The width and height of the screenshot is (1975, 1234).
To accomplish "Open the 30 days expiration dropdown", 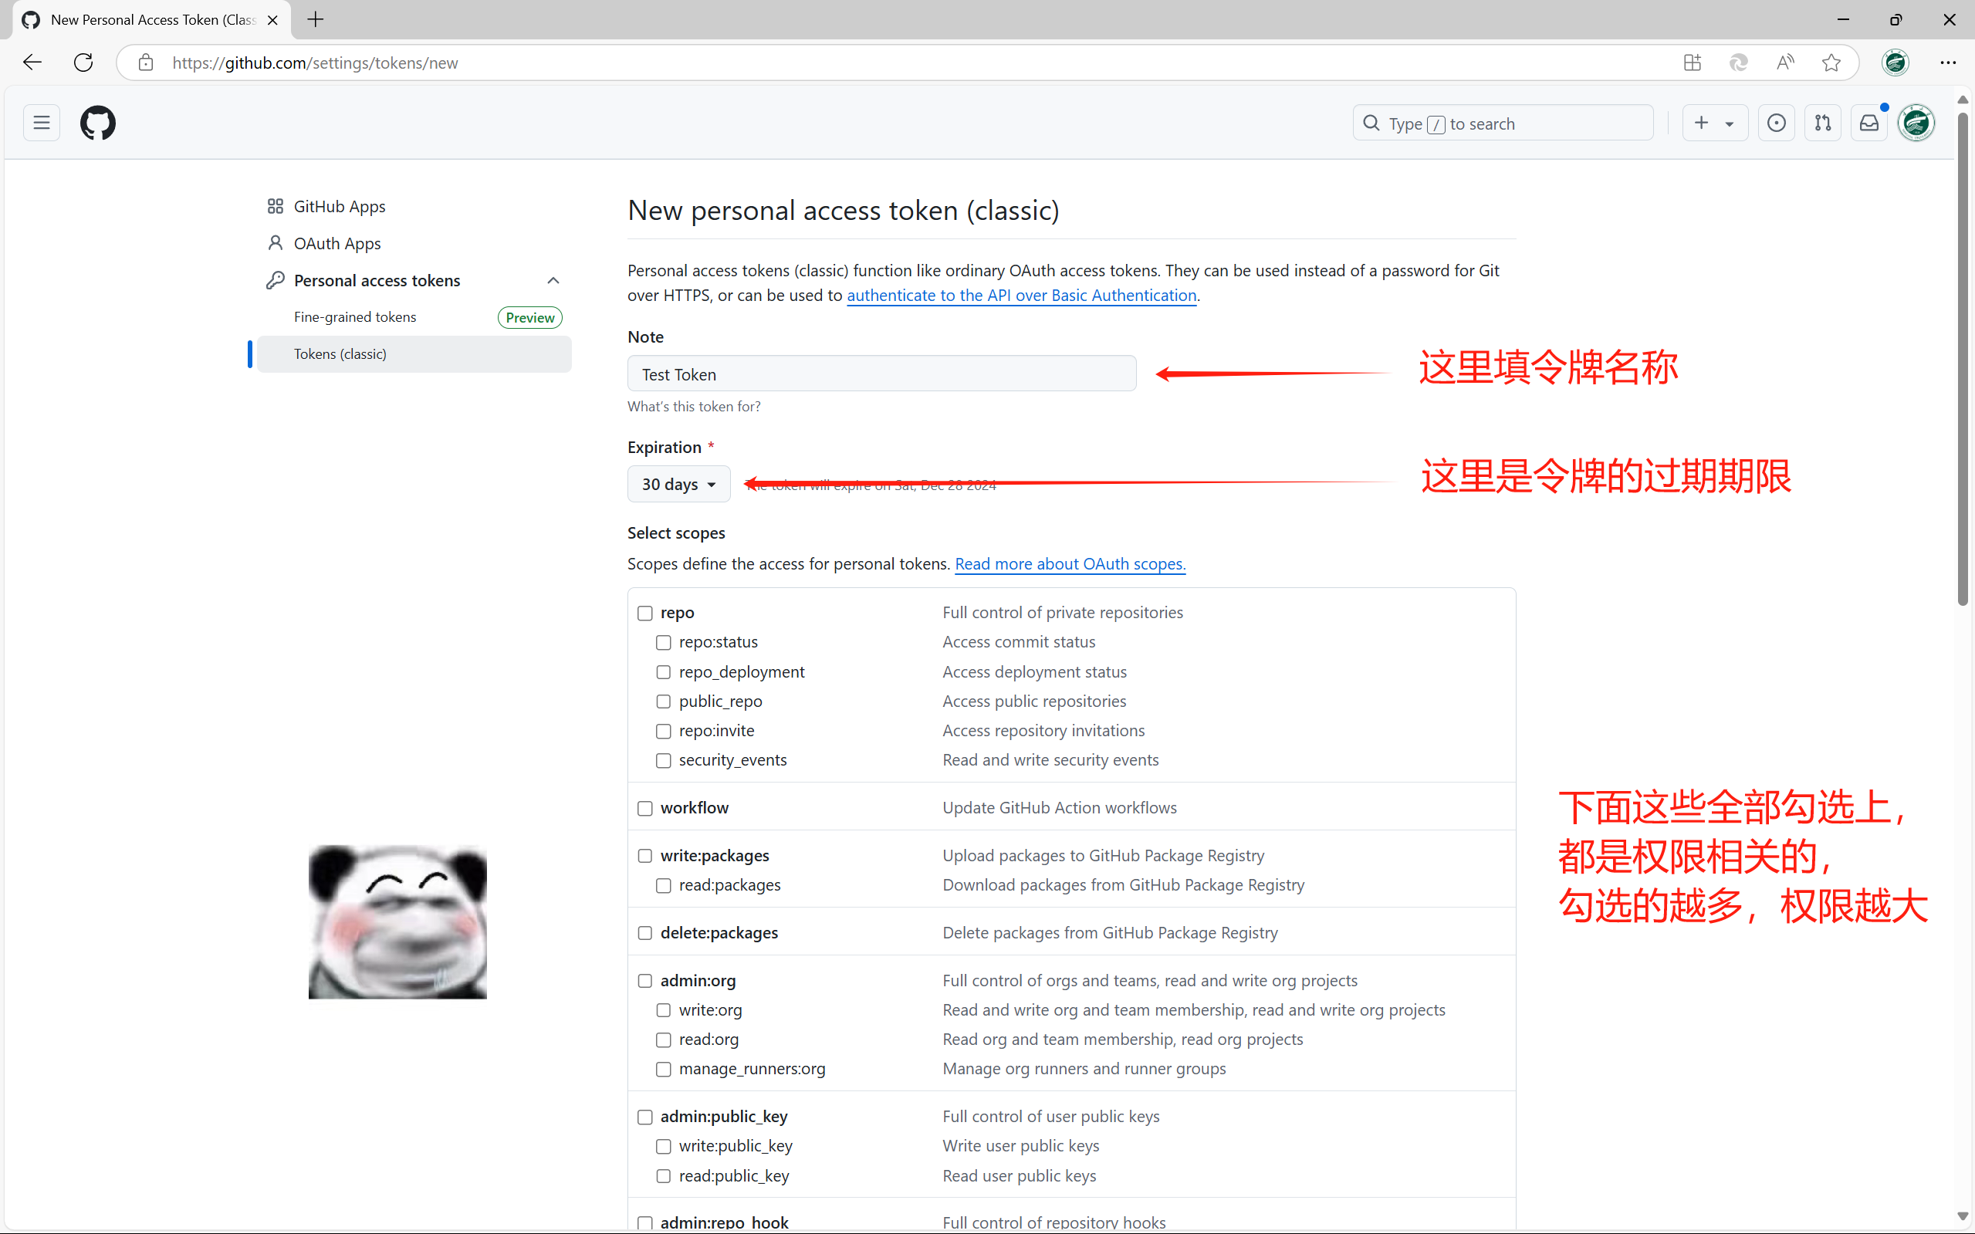I will 678,484.
